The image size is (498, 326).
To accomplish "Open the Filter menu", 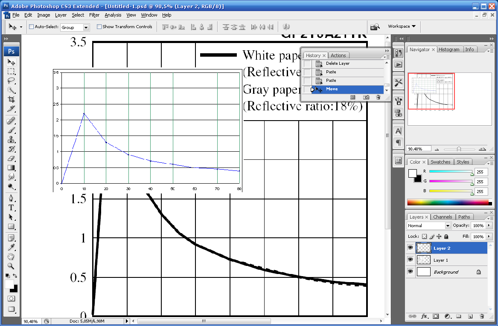I will point(94,15).
